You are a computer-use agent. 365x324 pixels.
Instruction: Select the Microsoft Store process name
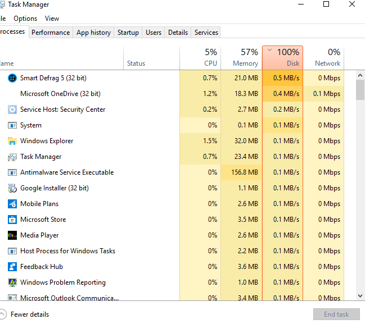click(43, 220)
